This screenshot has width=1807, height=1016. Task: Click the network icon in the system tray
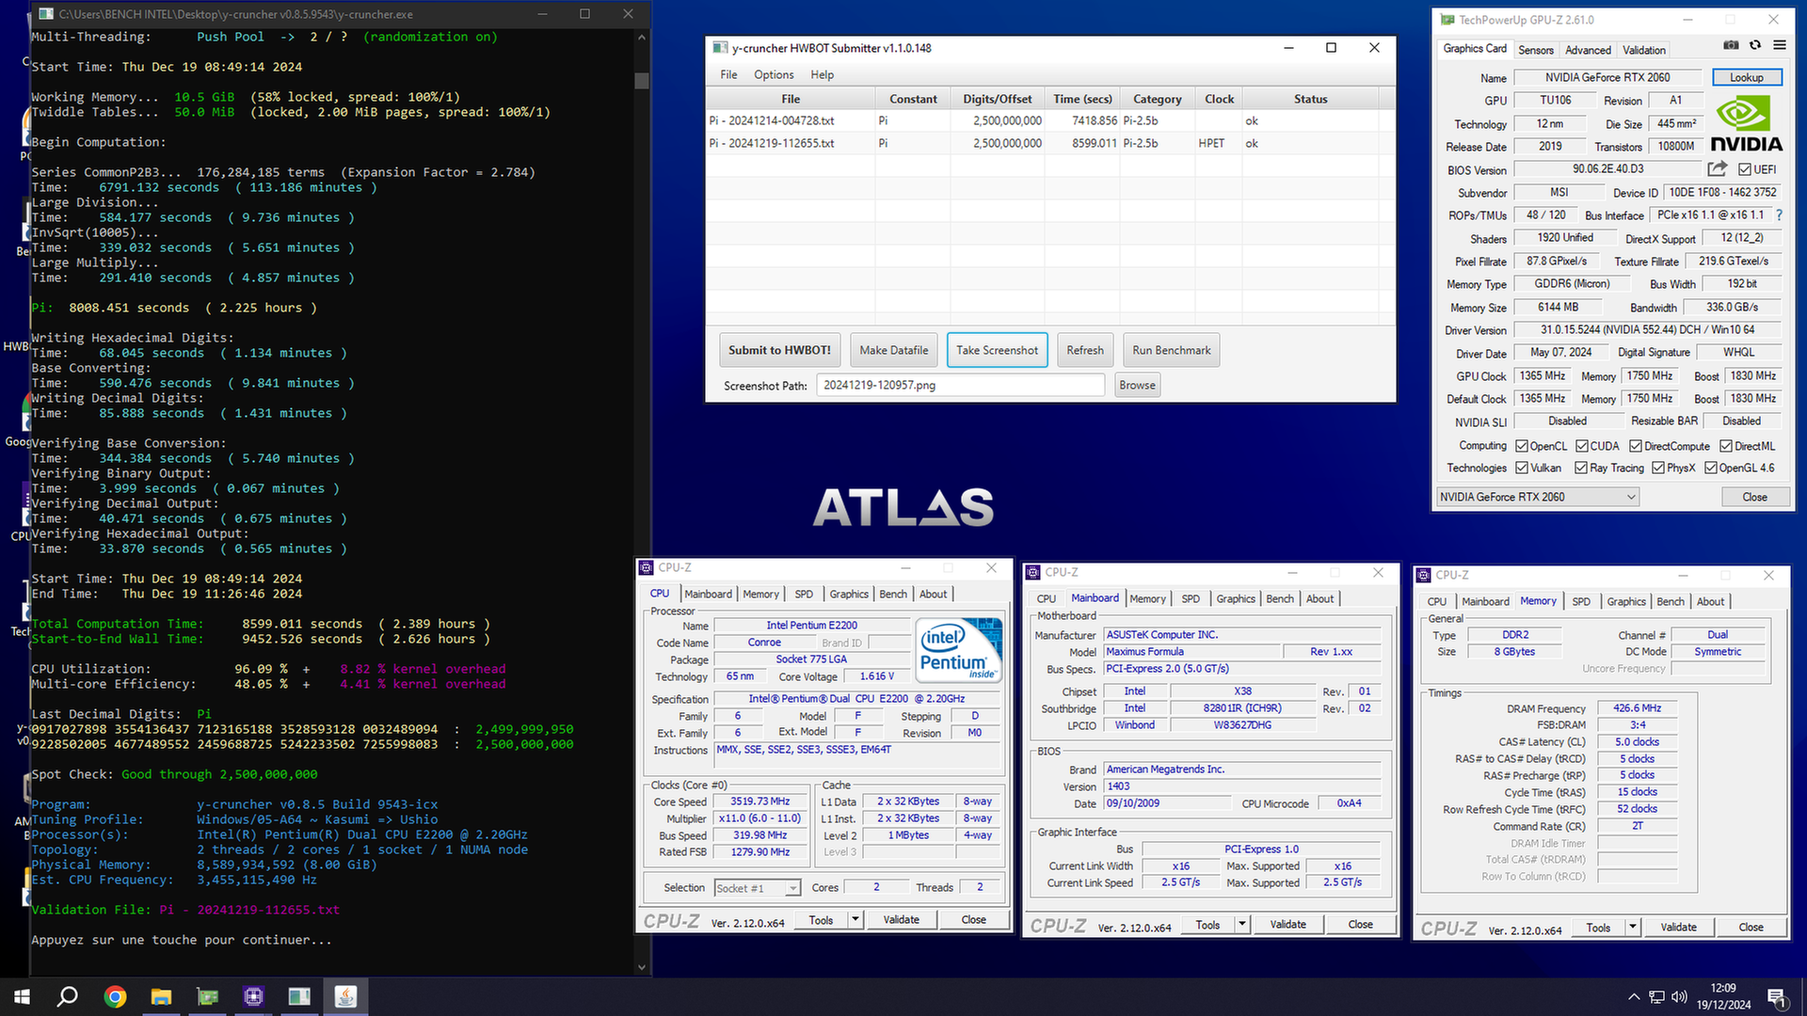point(1656,997)
